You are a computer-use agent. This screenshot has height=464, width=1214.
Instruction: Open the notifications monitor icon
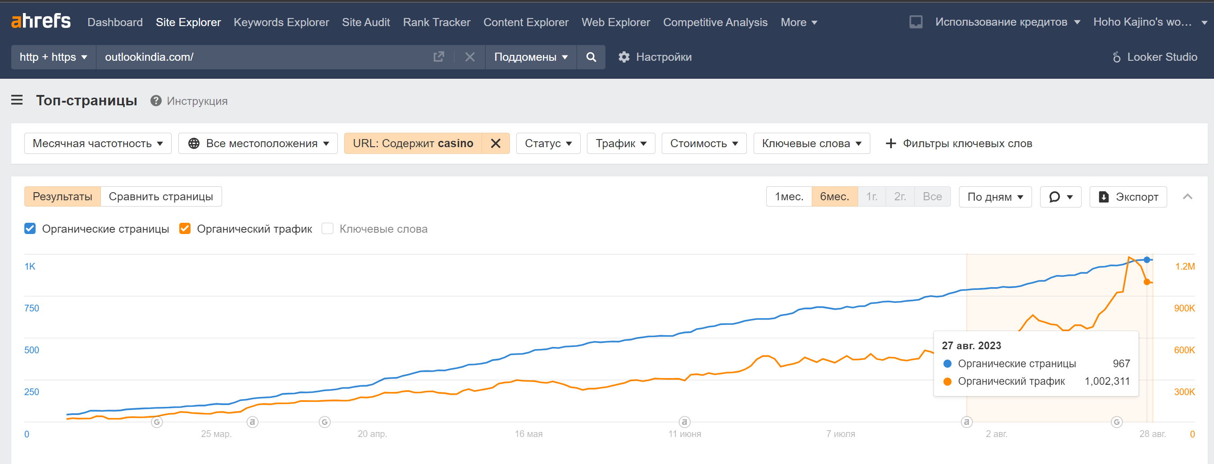coord(915,22)
